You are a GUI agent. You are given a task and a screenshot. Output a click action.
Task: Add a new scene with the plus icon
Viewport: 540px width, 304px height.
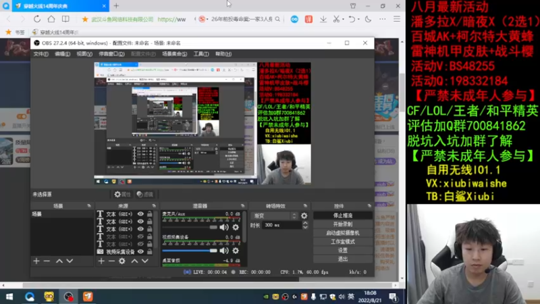tap(36, 261)
